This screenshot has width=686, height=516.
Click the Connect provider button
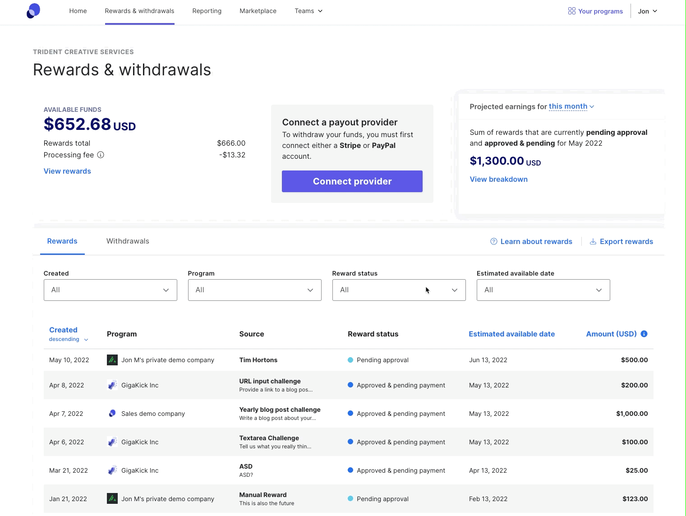coord(352,181)
